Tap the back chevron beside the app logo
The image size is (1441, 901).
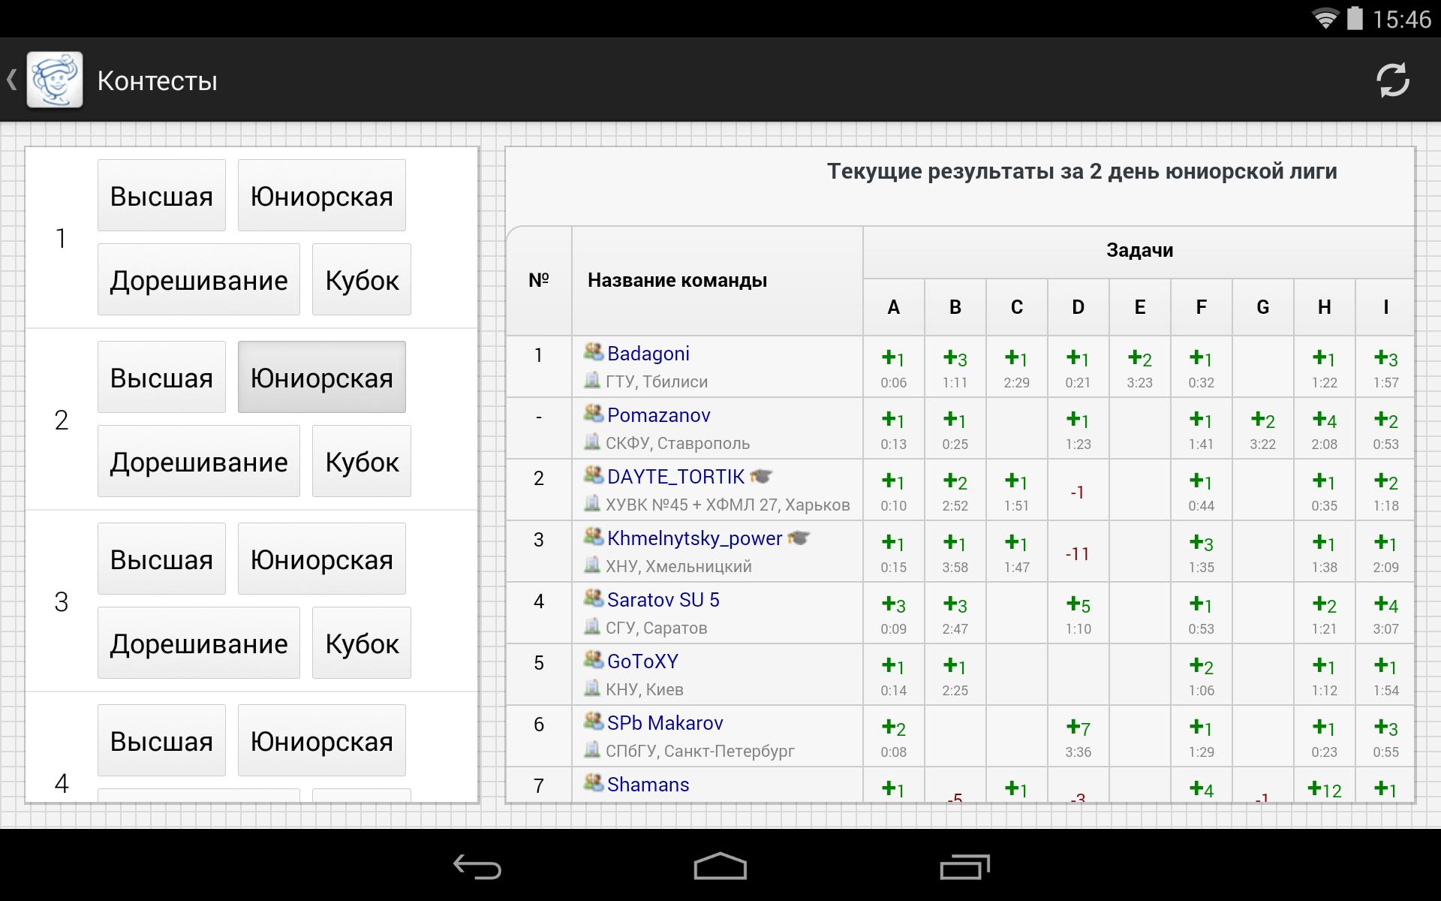coord(12,80)
